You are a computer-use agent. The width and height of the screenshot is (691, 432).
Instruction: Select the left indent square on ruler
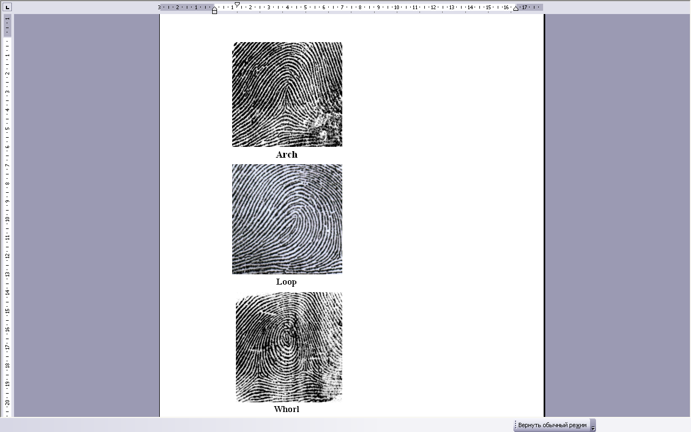[x=214, y=12]
